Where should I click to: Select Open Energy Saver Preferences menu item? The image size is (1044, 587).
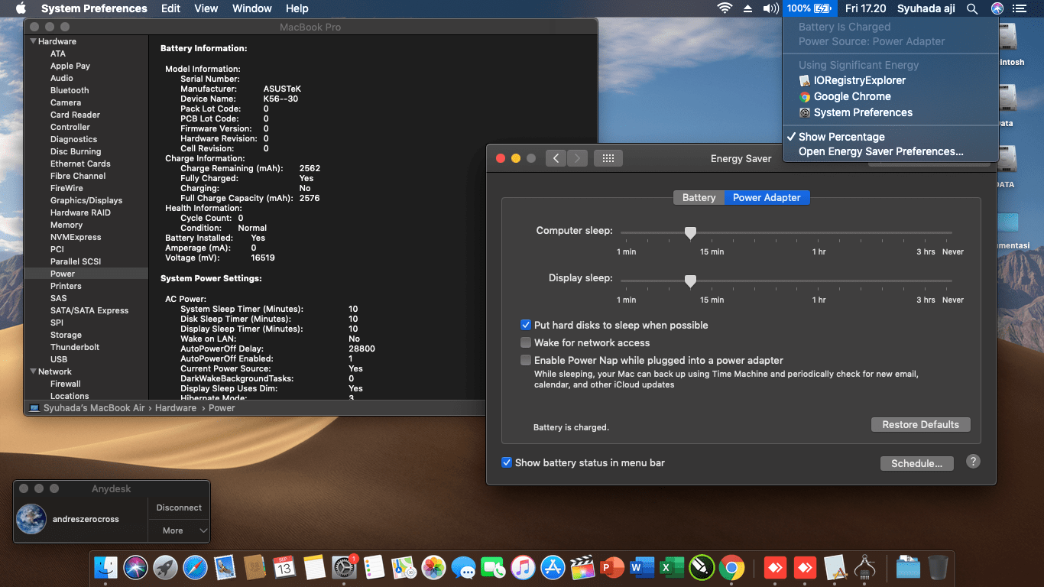click(x=880, y=151)
